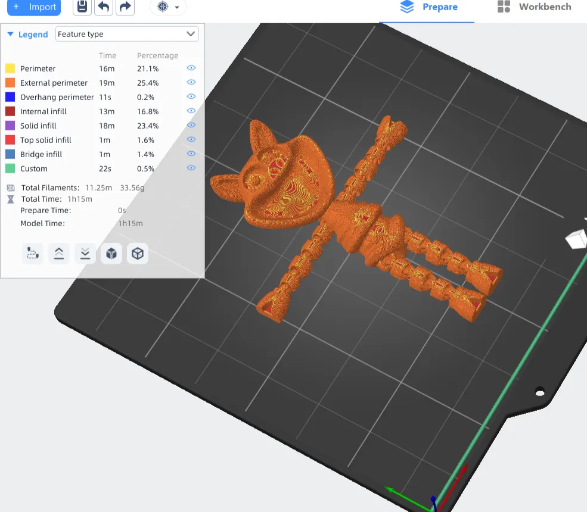Click the "Model Time:" label
587x512 pixels.
coord(42,223)
